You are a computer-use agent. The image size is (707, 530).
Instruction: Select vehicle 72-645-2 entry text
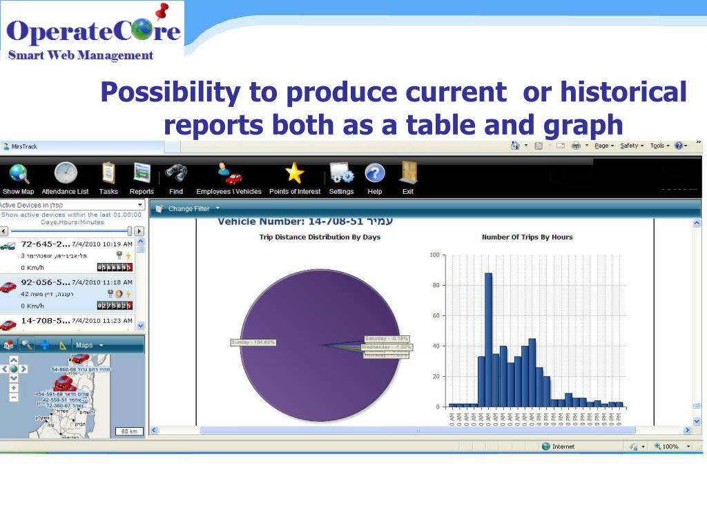pos(46,244)
